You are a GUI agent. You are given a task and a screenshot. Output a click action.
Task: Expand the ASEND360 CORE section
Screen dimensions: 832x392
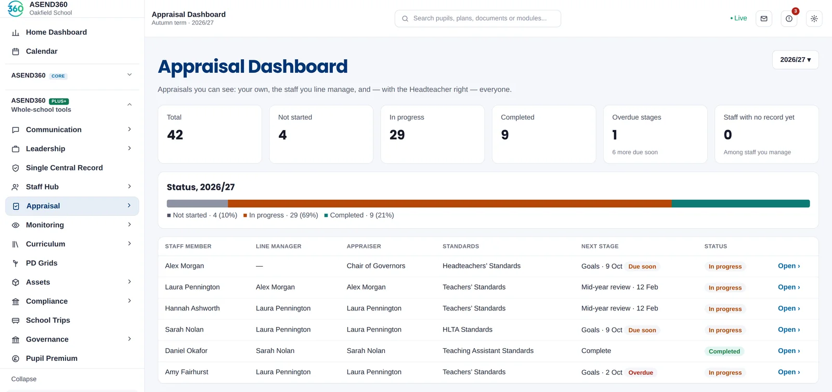click(129, 75)
